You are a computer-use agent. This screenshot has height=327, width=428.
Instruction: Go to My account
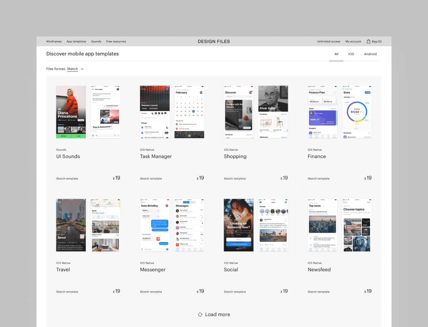[x=353, y=41]
